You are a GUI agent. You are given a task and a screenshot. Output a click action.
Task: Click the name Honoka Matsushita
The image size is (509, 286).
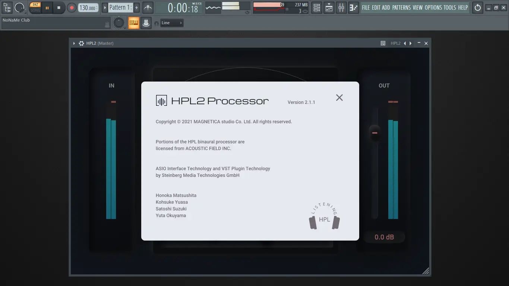(x=176, y=196)
